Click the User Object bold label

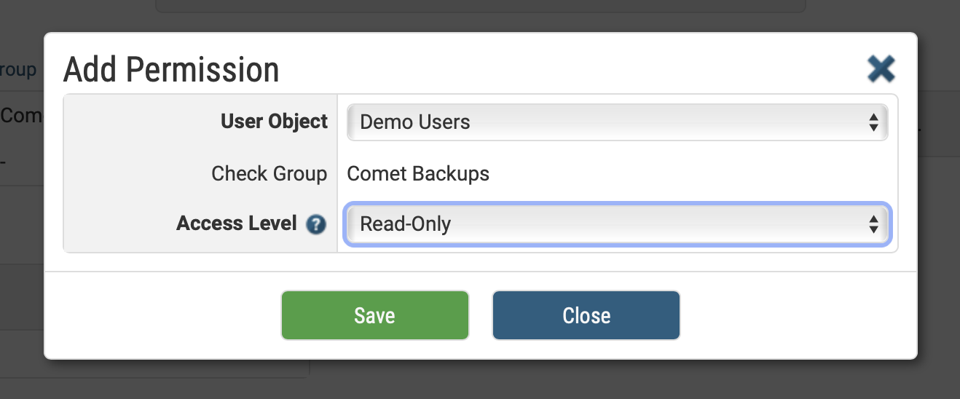[274, 122]
